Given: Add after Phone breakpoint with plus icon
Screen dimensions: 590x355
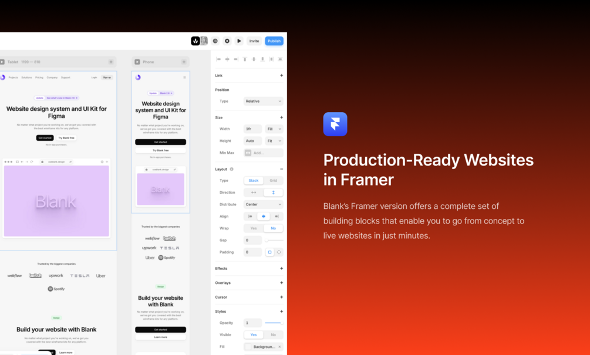Looking at the screenshot, I should point(184,62).
